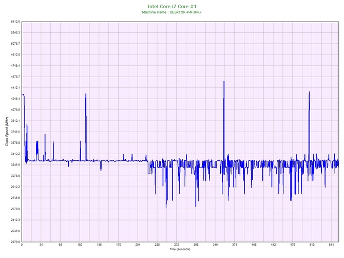Click the 340 tick on time axis
Screen dimensions: 344x258
pyautogui.click(x=215, y=245)
